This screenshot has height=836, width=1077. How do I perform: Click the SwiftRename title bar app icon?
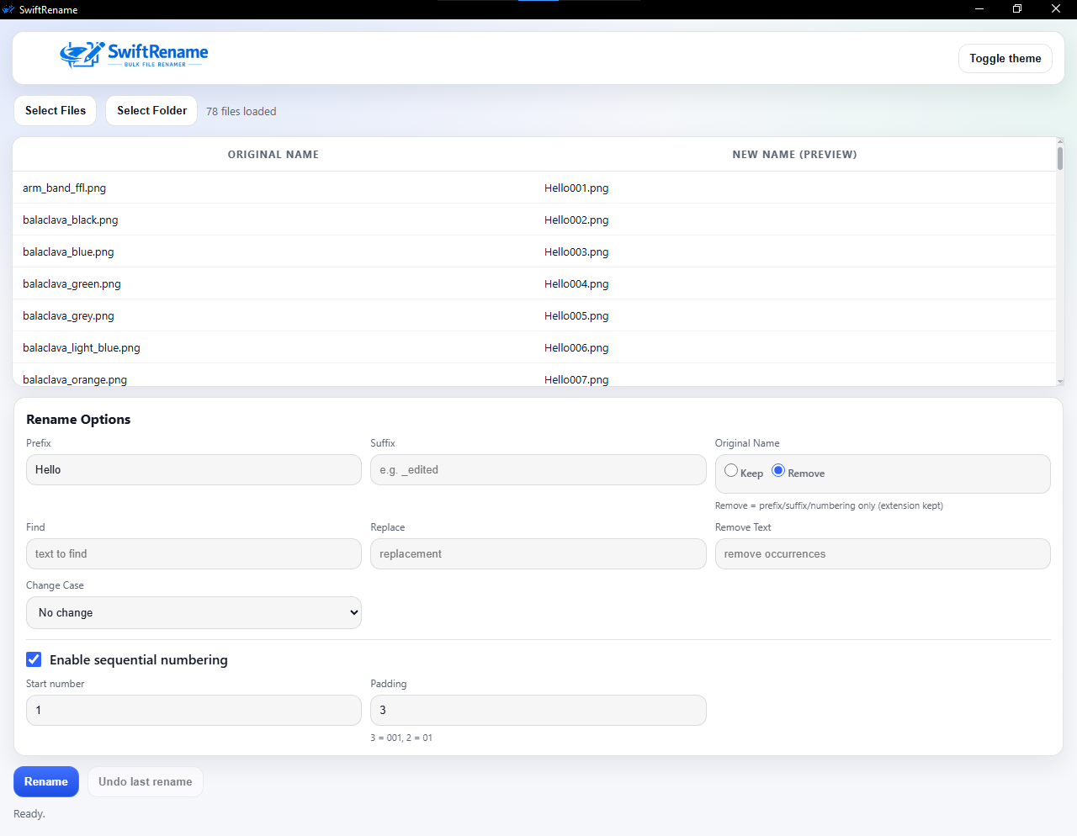point(8,9)
